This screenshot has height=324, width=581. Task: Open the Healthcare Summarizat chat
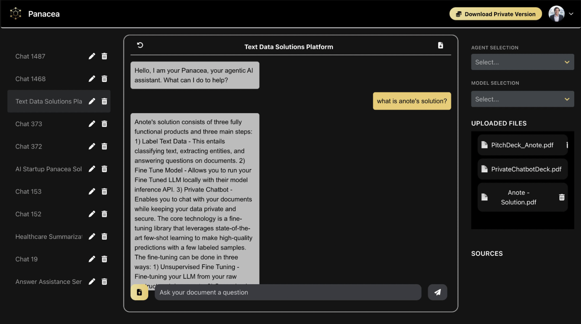(x=49, y=236)
